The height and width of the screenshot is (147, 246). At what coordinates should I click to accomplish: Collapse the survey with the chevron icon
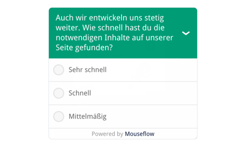tap(186, 33)
